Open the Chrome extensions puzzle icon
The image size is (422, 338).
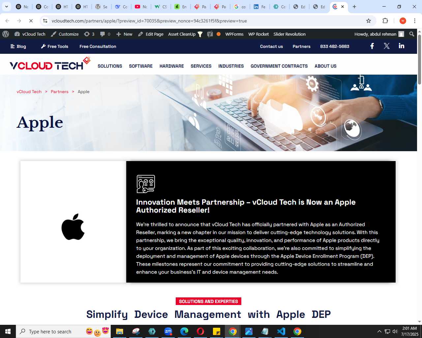[x=385, y=21]
